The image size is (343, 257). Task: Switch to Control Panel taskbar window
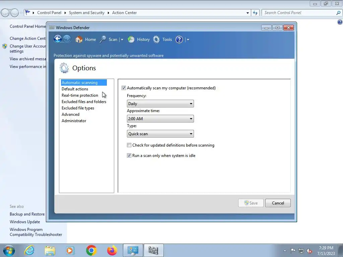(133, 250)
